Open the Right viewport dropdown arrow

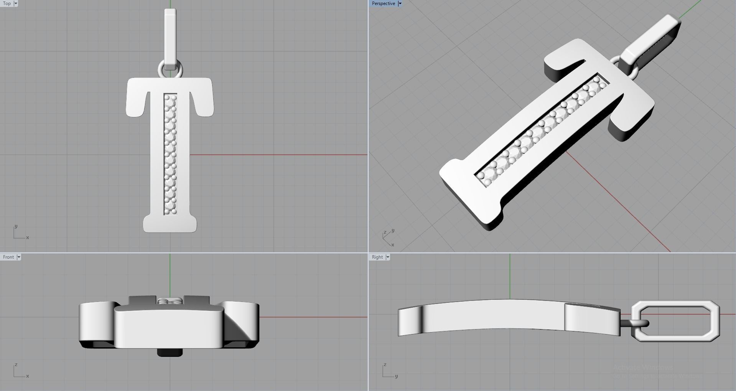(388, 257)
